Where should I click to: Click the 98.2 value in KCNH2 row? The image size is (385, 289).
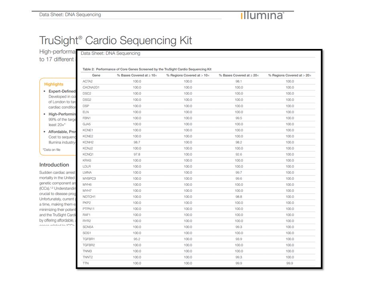(x=239, y=142)
